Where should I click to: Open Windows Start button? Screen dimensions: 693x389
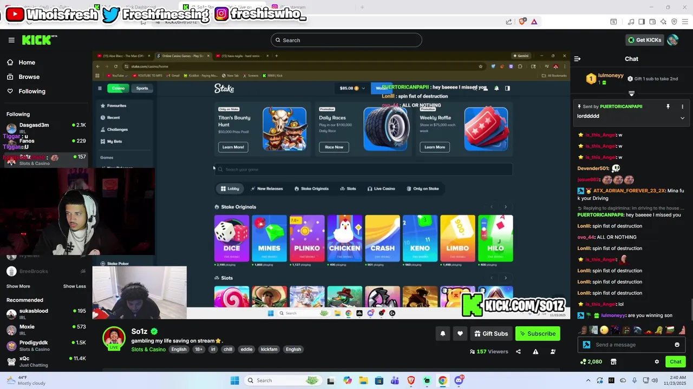click(234, 380)
